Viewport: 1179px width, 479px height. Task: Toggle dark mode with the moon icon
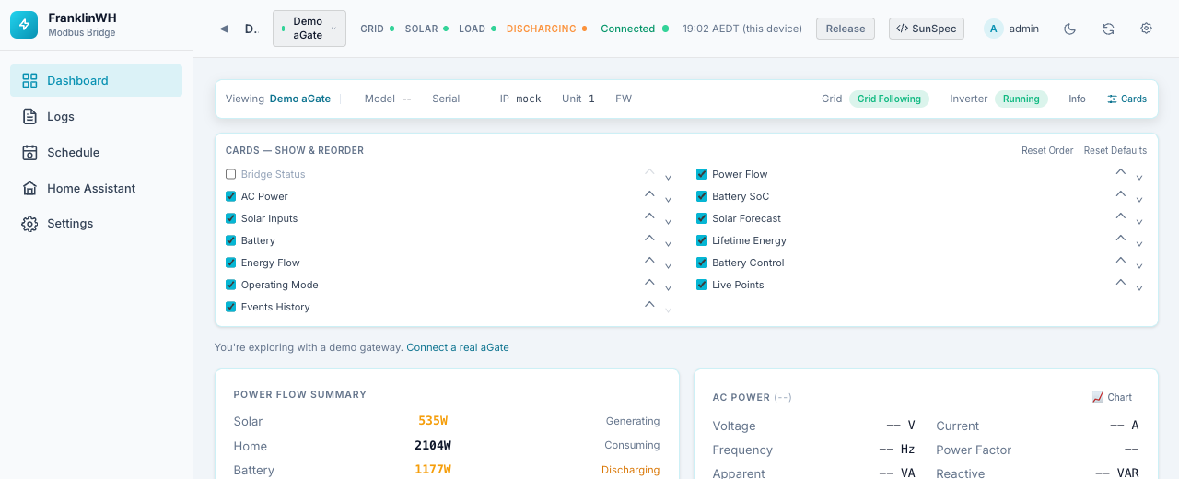click(1069, 29)
